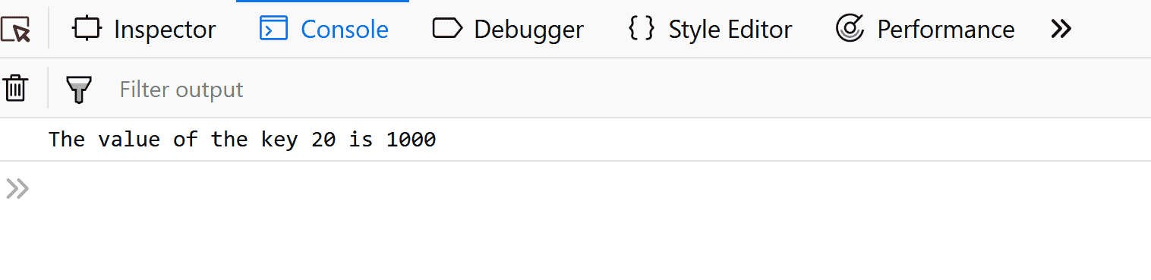Click the Console tab's terminal icon

tap(273, 29)
